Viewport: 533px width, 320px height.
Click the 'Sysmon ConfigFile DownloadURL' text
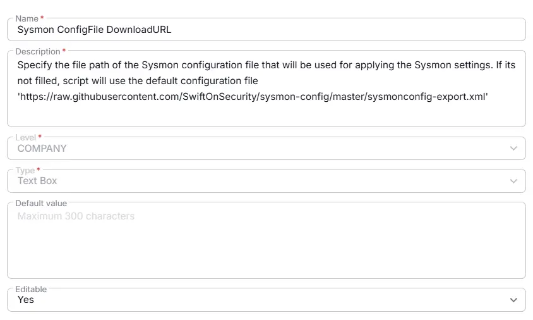coord(94,30)
